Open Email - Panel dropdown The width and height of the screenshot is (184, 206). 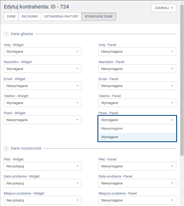pyautogui.click(x=137, y=86)
